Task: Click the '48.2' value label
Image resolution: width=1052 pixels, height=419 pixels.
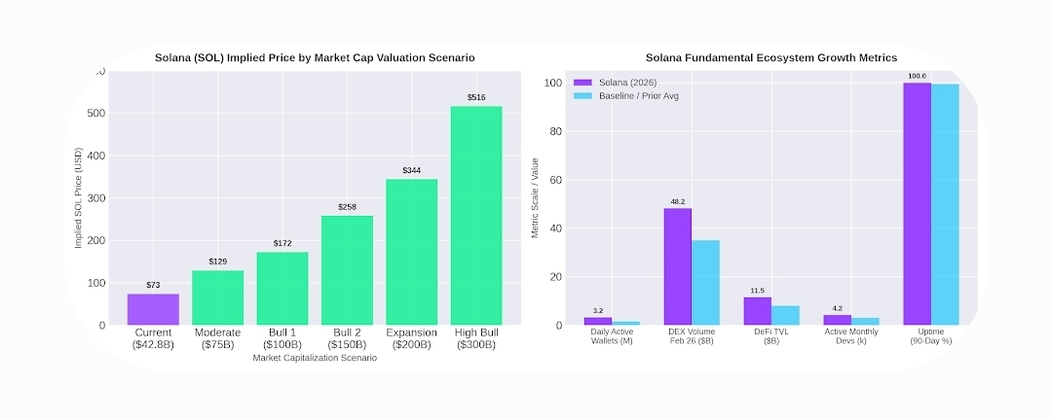Action: 678,201
